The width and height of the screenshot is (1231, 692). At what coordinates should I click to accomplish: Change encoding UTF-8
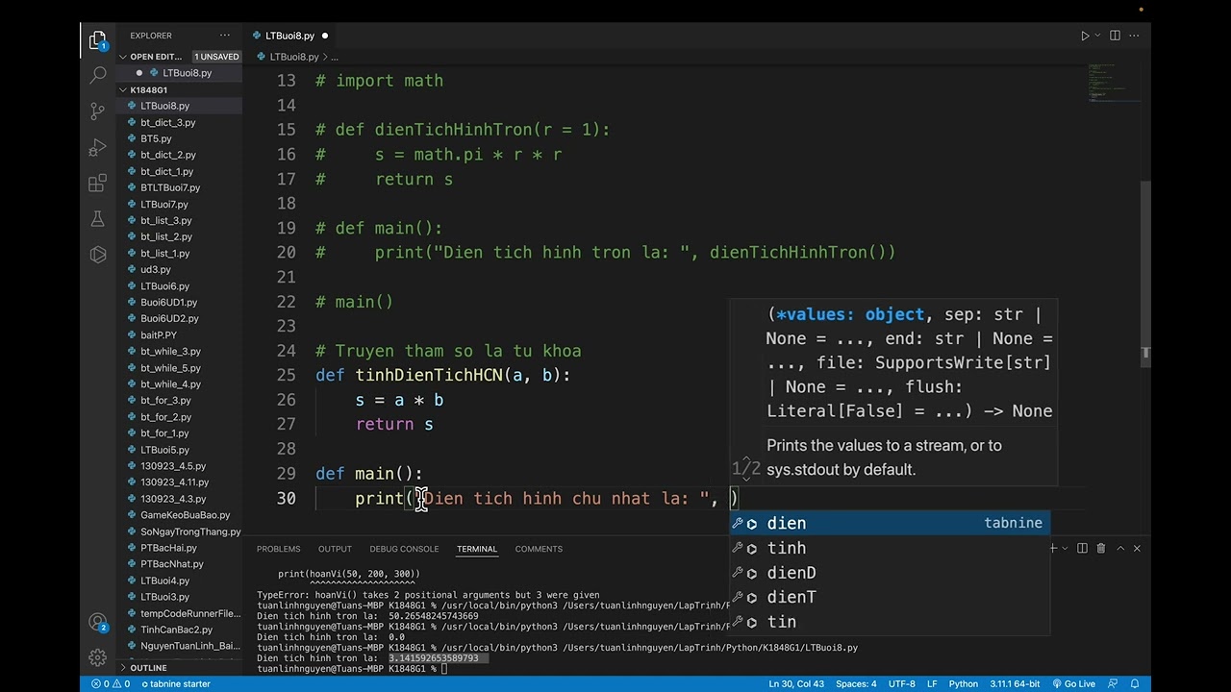click(902, 684)
